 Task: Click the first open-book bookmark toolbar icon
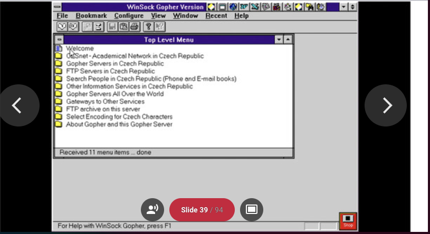[x=62, y=26]
